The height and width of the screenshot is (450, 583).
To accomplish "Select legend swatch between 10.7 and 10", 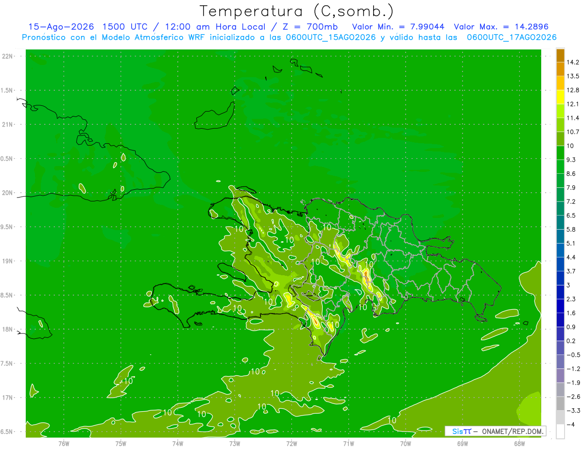I will [560, 139].
